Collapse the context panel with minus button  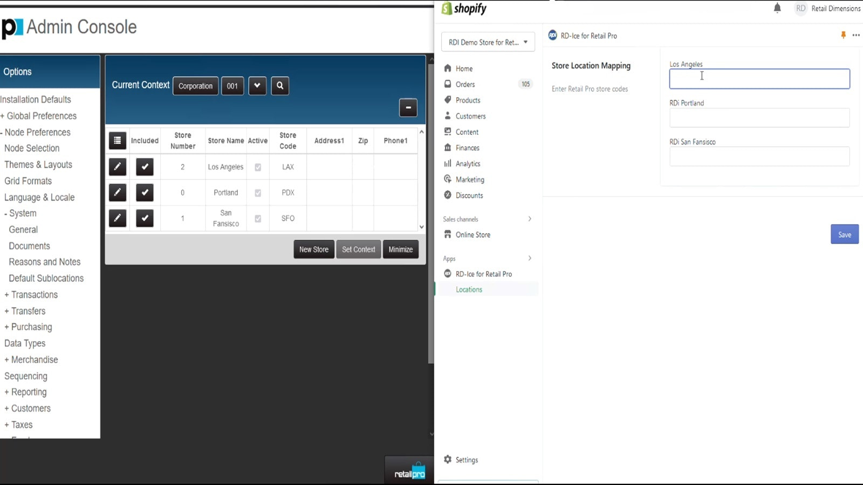coord(408,107)
